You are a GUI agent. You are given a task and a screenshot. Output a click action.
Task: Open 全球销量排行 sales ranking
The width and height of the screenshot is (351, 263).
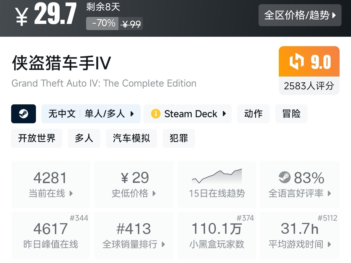(134, 235)
